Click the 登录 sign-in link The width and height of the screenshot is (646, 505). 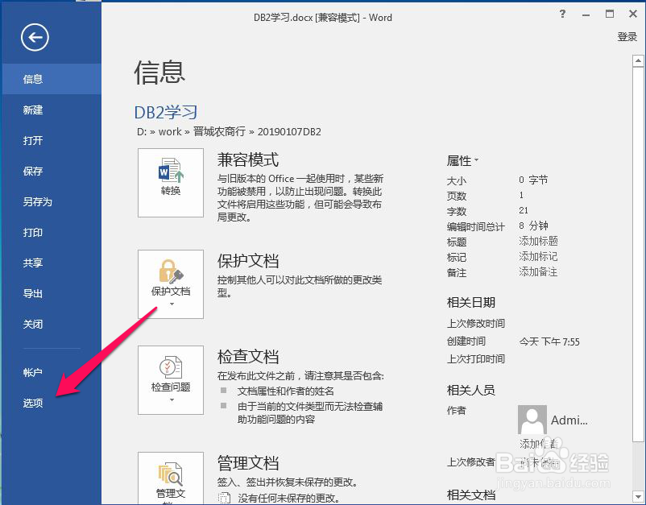pyautogui.click(x=627, y=37)
